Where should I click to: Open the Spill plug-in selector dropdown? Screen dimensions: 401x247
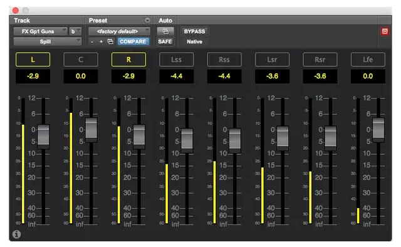click(x=48, y=41)
